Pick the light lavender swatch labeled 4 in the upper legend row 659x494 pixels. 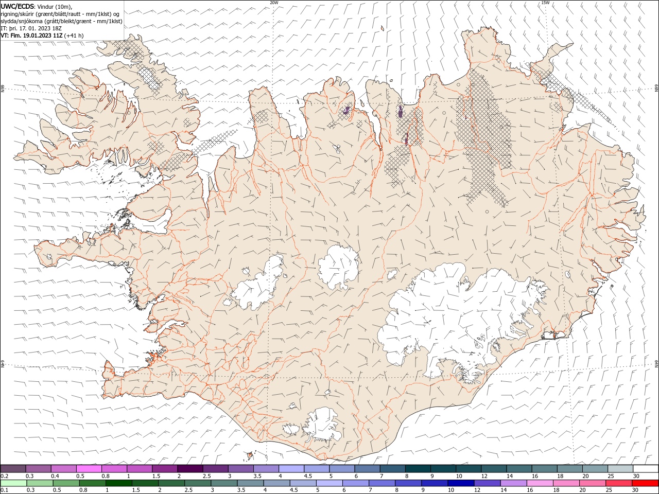291,469
